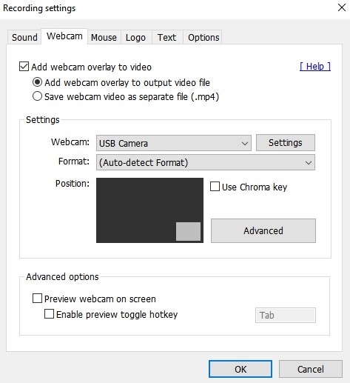This screenshot has width=350, height=383.
Task: Click the Tab hotkey input field
Action: click(x=286, y=315)
